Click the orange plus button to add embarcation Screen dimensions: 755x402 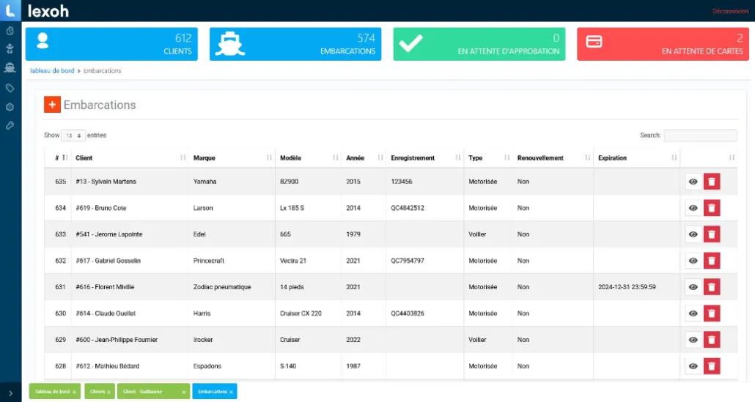tap(52, 105)
